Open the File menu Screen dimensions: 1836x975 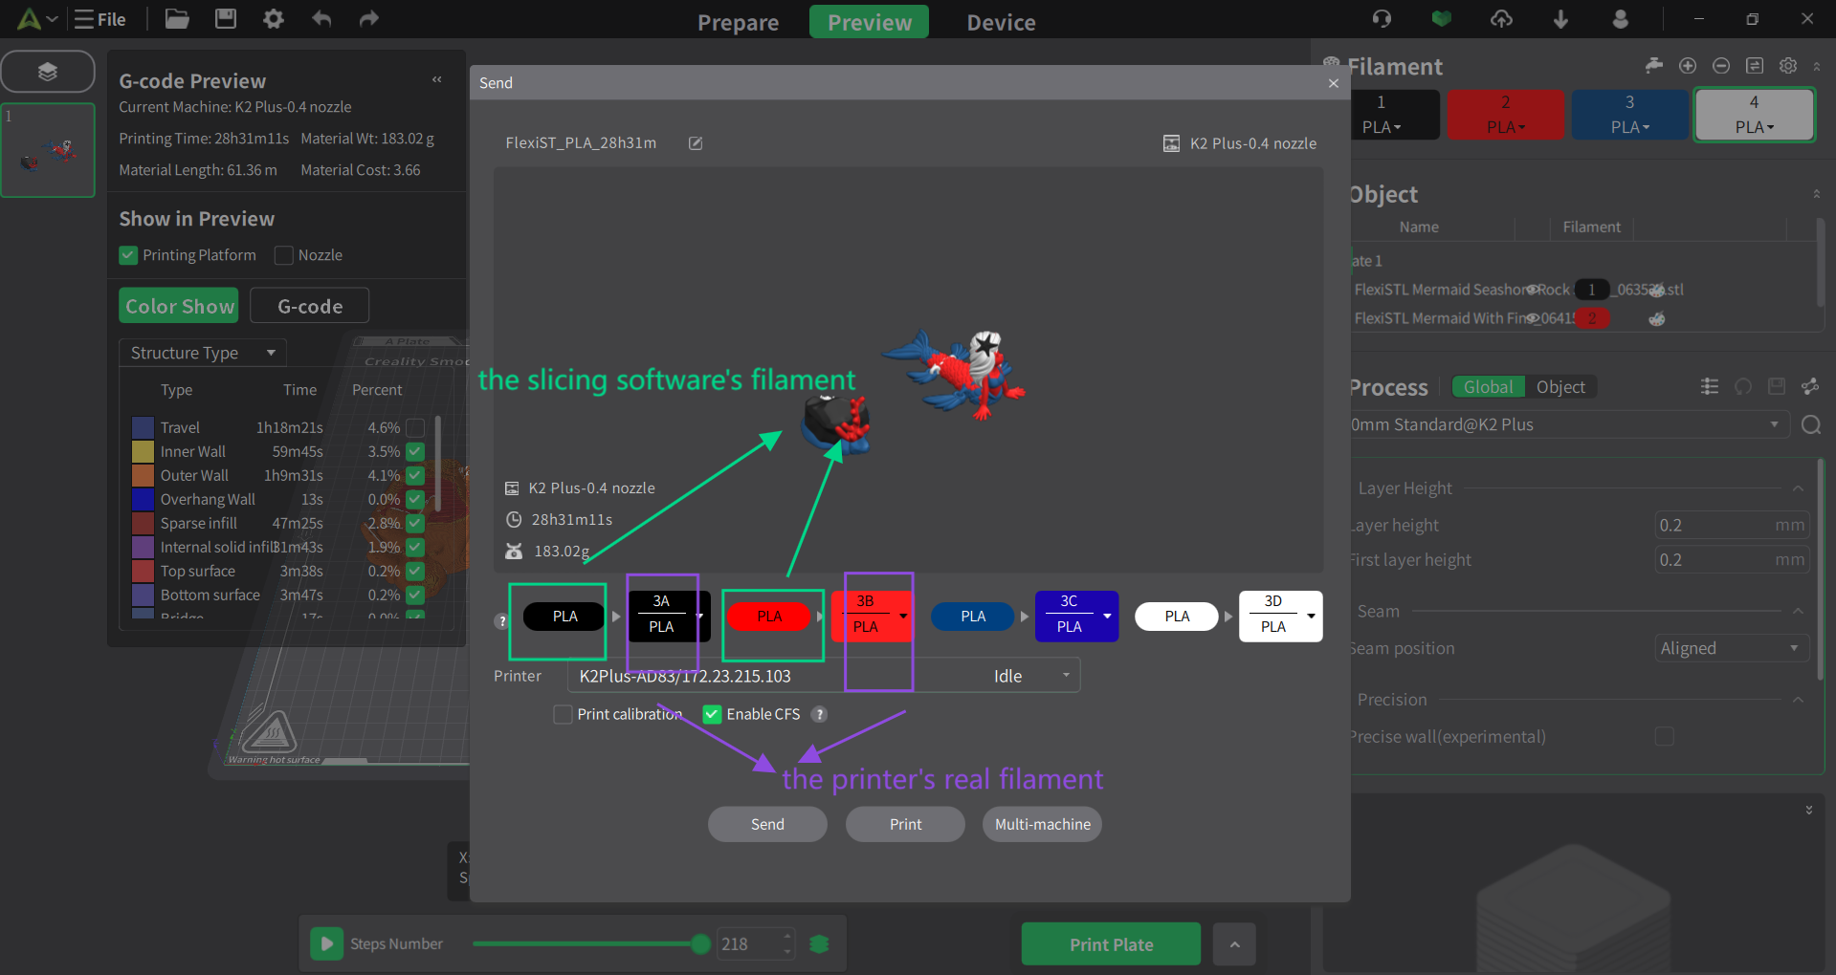point(100,19)
